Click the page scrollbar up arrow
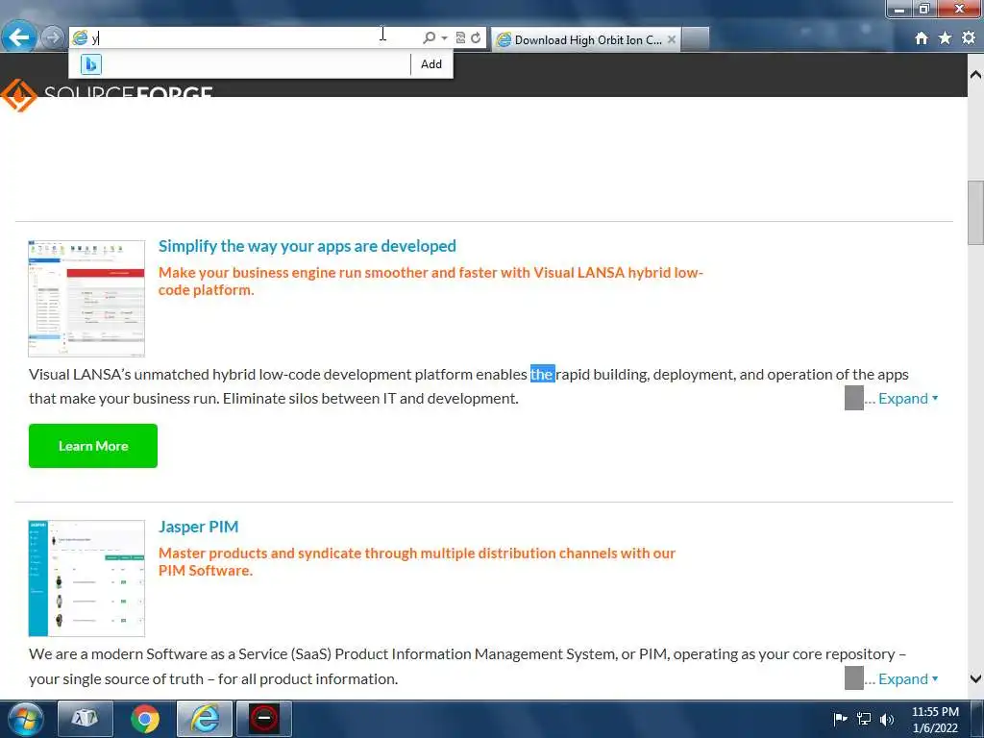 point(975,75)
